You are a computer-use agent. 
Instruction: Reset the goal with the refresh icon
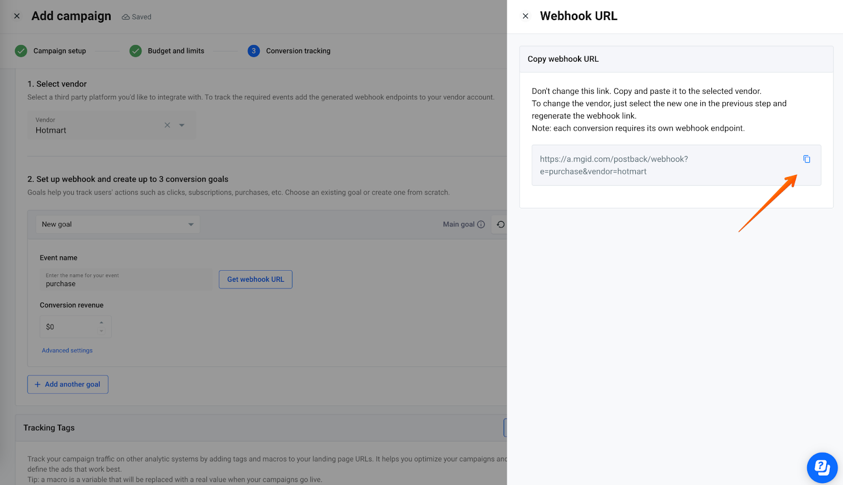pos(499,224)
